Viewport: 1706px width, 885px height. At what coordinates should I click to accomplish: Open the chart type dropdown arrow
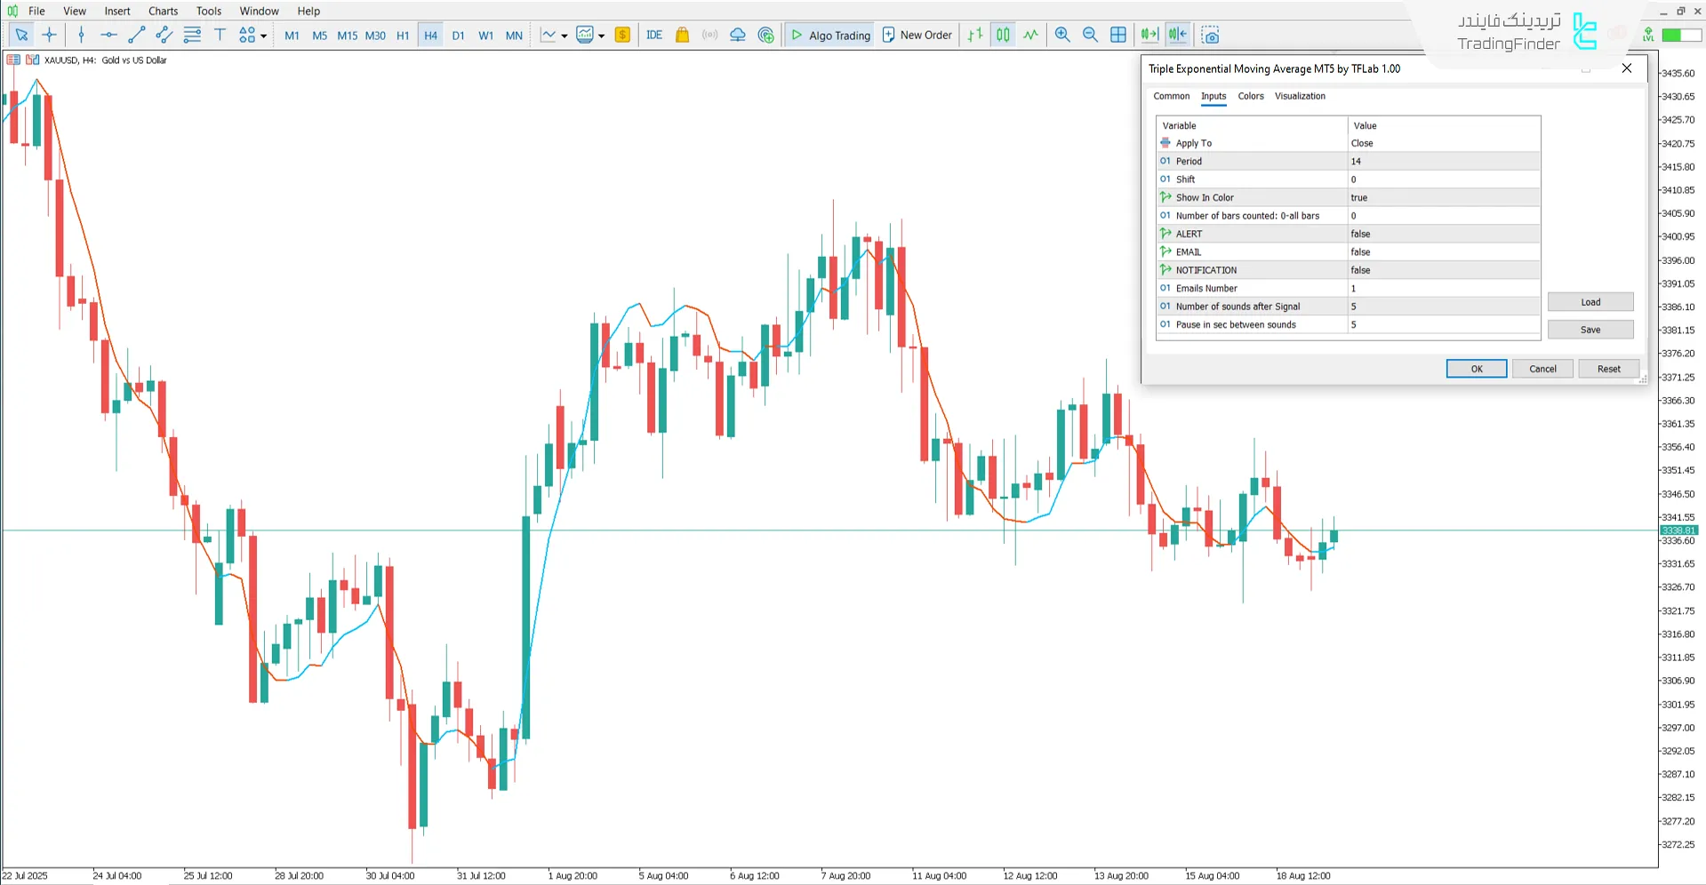564,36
